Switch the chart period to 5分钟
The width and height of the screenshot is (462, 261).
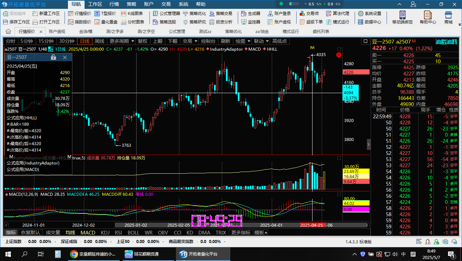[26, 41]
